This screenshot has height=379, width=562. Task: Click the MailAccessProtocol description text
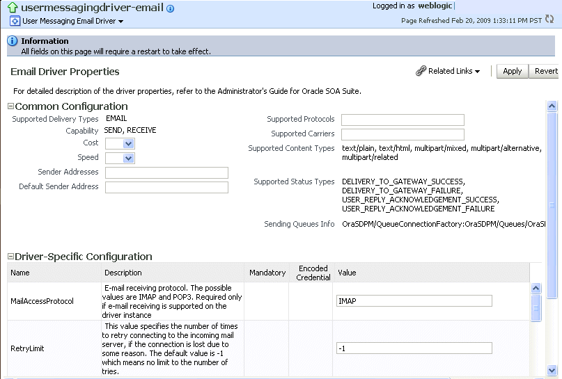coord(172,301)
